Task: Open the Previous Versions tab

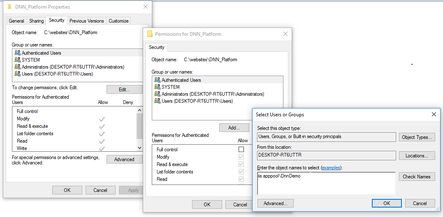Action: click(86, 21)
